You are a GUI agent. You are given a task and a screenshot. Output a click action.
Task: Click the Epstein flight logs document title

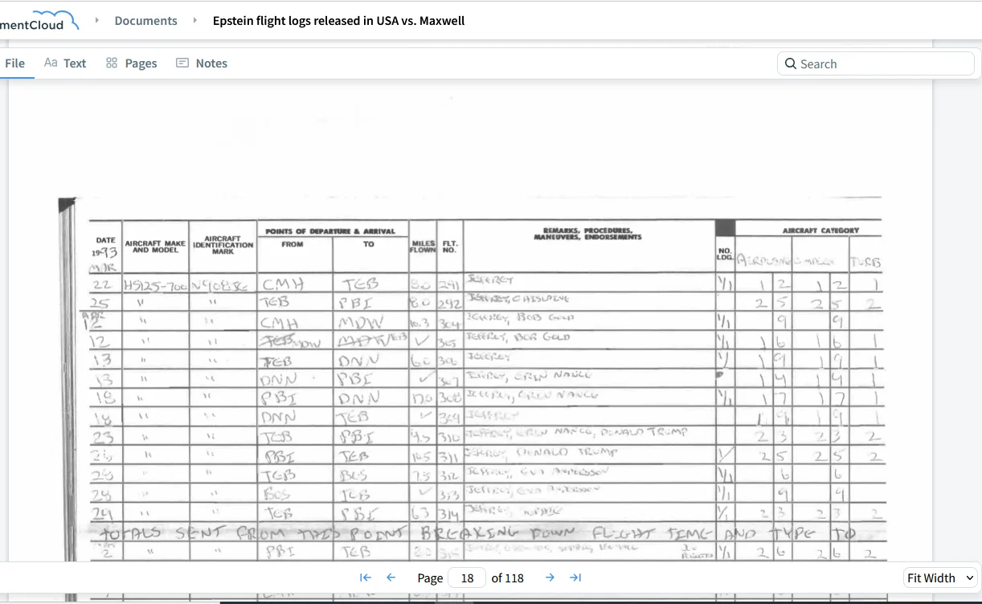pyautogui.click(x=338, y=21)
